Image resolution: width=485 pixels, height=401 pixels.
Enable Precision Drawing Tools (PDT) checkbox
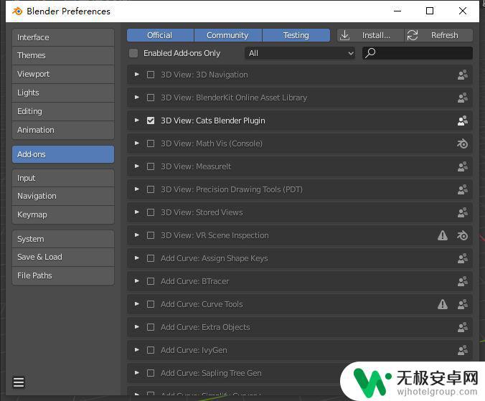[151, 189]
